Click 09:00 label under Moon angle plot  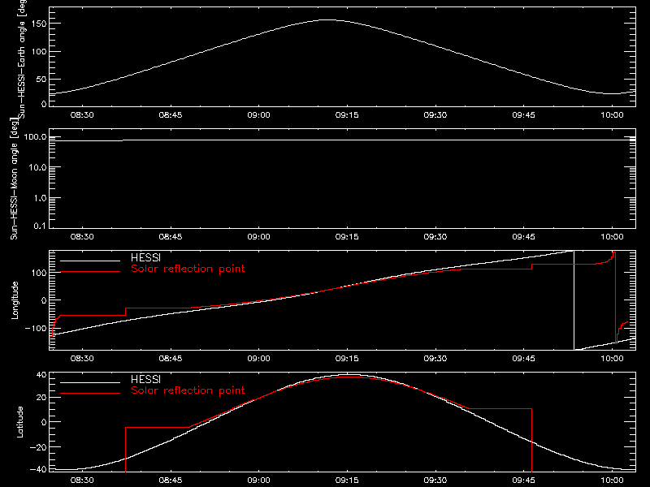click(258, 236)
